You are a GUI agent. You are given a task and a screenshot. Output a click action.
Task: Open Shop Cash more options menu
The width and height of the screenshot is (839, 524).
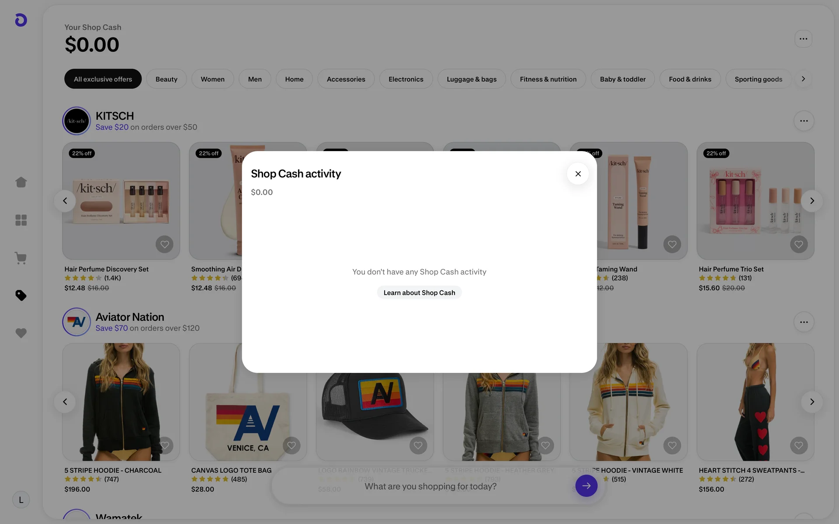pyautogui.click(x=803, y=39)
